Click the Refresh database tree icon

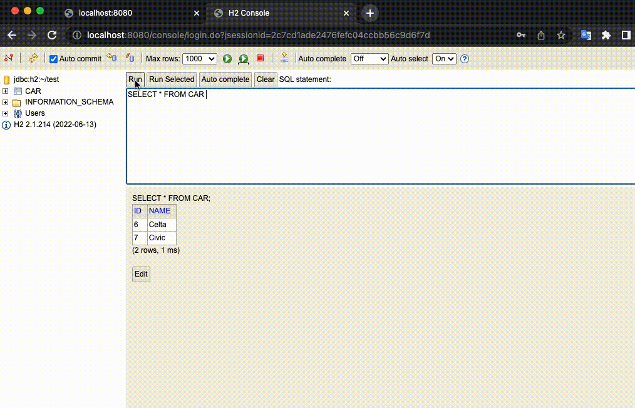coord(33,58)
